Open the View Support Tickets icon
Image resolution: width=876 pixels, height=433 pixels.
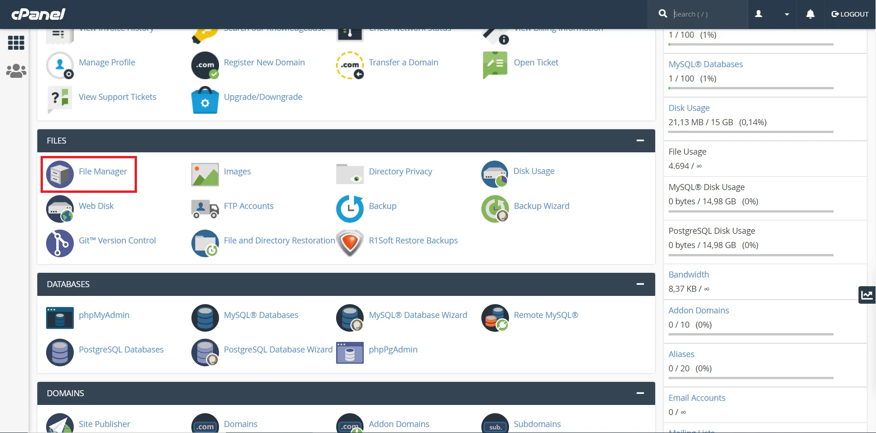[x=60, y=99]
